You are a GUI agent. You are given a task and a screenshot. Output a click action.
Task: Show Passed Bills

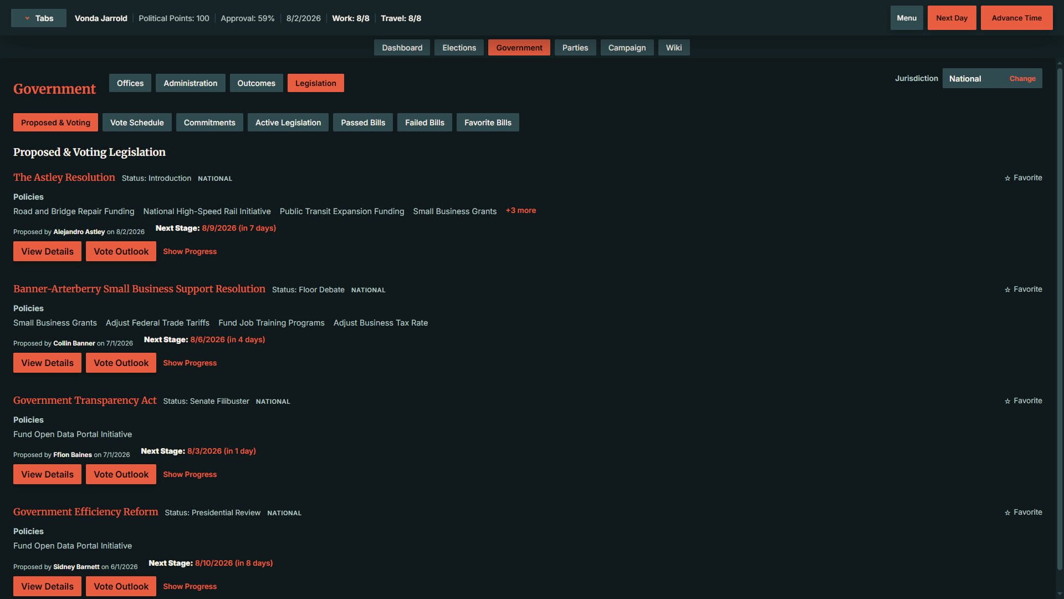tap(363, 123)
